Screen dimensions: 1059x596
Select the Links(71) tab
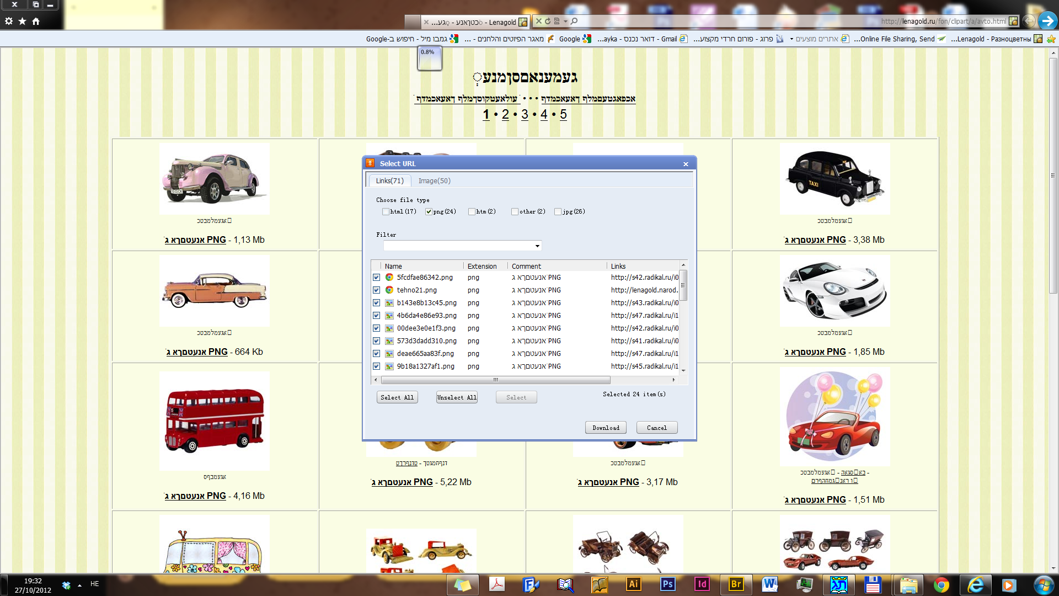point(389,181)
